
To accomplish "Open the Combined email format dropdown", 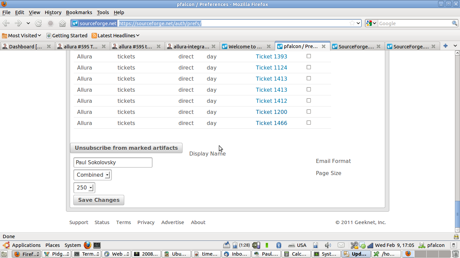I will [x=93, y=175].
